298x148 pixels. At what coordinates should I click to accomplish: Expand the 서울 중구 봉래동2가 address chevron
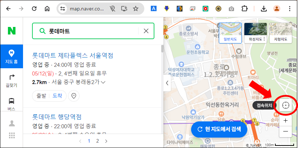pyautogui.click(x=103, y=82)
